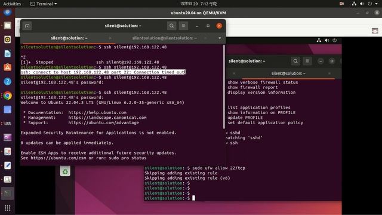Click the VM viewer toolbar icon at the right
382x215 pixels.
coord(375,31)
